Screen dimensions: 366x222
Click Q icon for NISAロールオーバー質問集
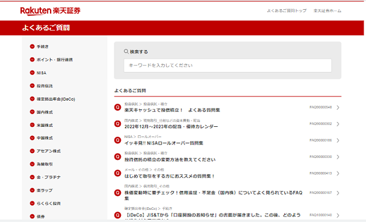[x=118, y=140]
